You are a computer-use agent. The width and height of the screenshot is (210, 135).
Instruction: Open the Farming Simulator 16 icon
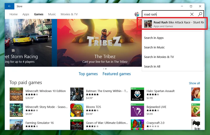coord(16,124)
